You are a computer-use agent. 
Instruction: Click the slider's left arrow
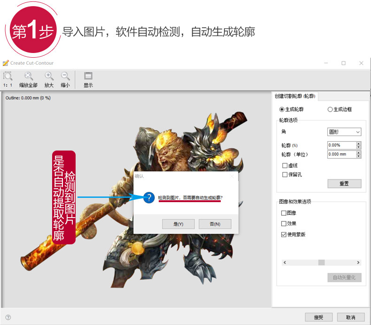[285, 262]
